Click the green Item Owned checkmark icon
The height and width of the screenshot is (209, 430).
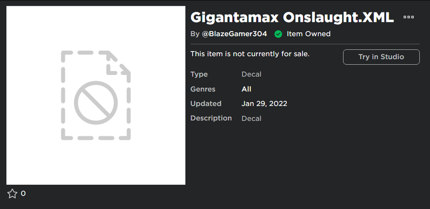tap(278, 34)
